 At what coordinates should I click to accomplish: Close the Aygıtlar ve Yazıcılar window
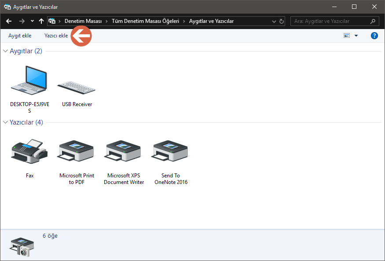point(374,7)
